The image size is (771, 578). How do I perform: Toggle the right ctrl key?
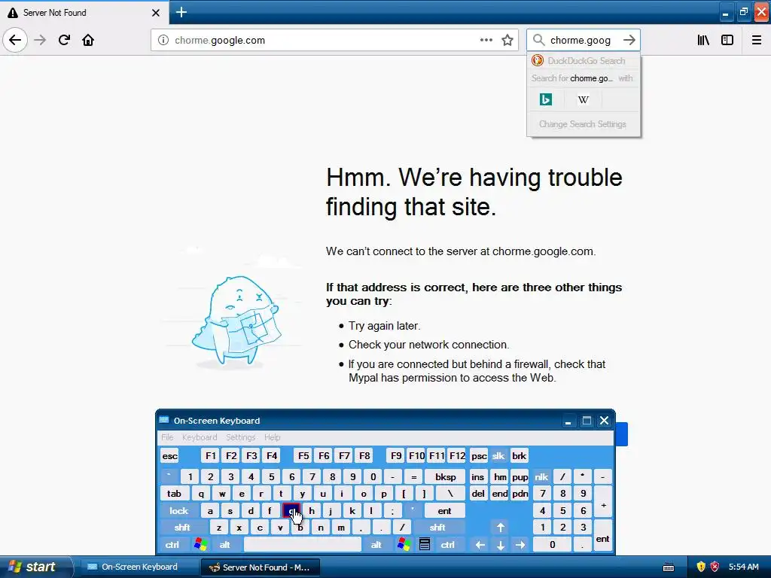pyautogui.click(x=447, y=545)
